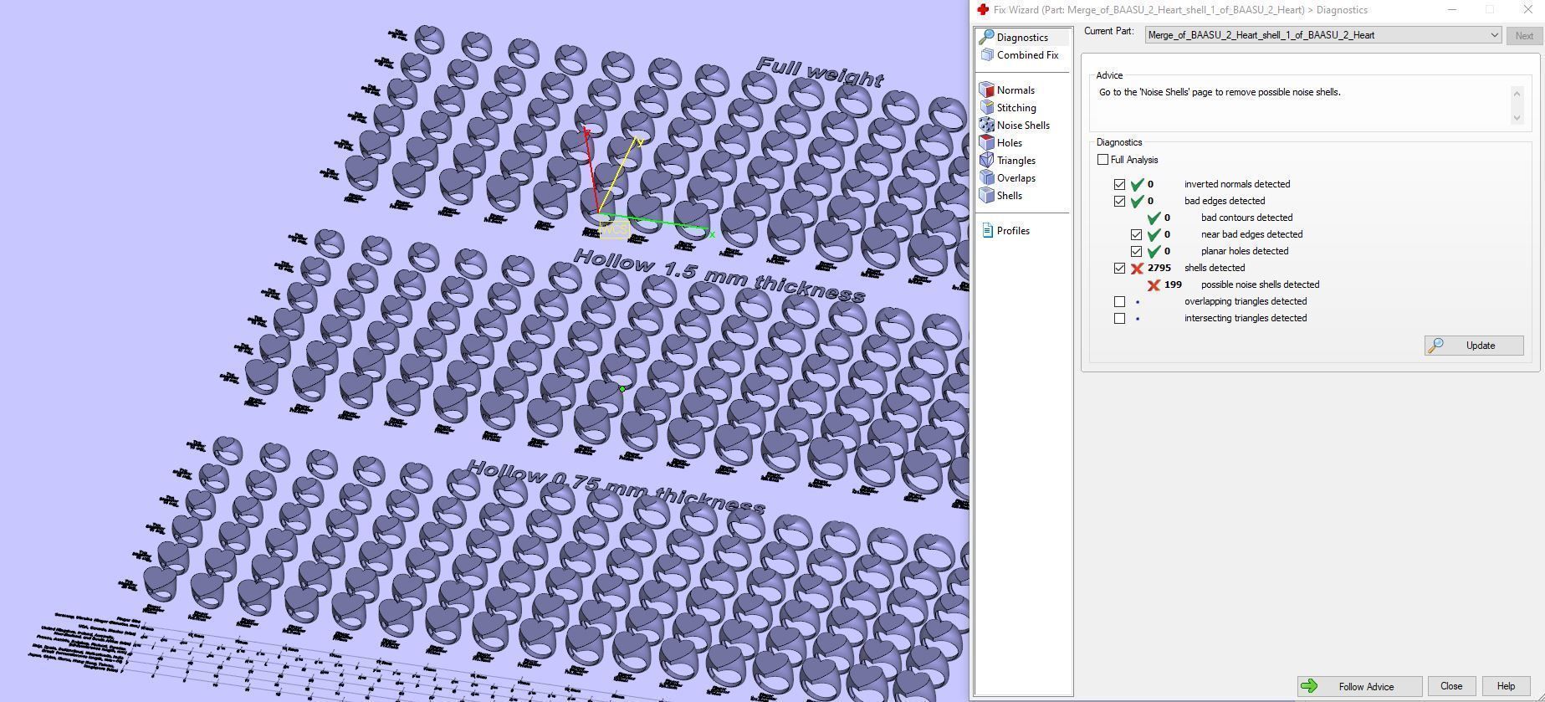1545x702 pixels.
Task: Go to the Normals page
Action: (x=1015, y=90)
